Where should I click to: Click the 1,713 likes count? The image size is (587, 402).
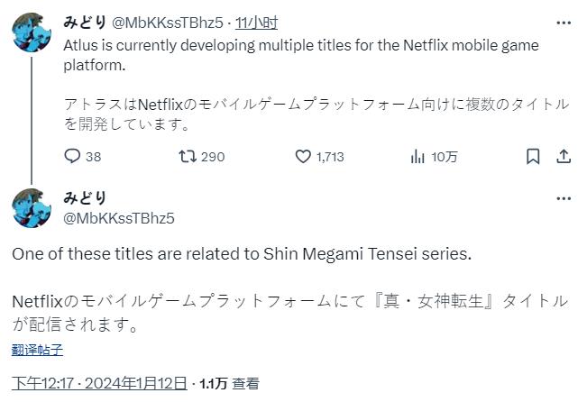point(330,157)
